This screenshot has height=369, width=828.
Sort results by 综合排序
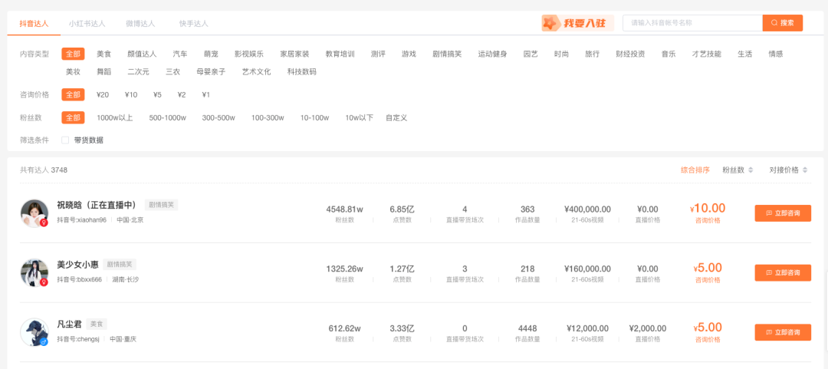[x=695, y=170]
